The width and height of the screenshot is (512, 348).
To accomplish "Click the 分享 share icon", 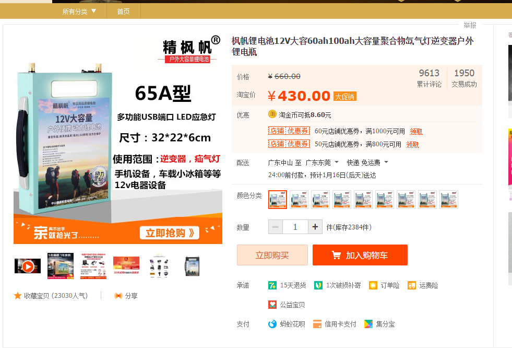I will coord(118,296).
